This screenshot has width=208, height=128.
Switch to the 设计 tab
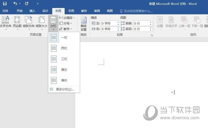point(45,11)
